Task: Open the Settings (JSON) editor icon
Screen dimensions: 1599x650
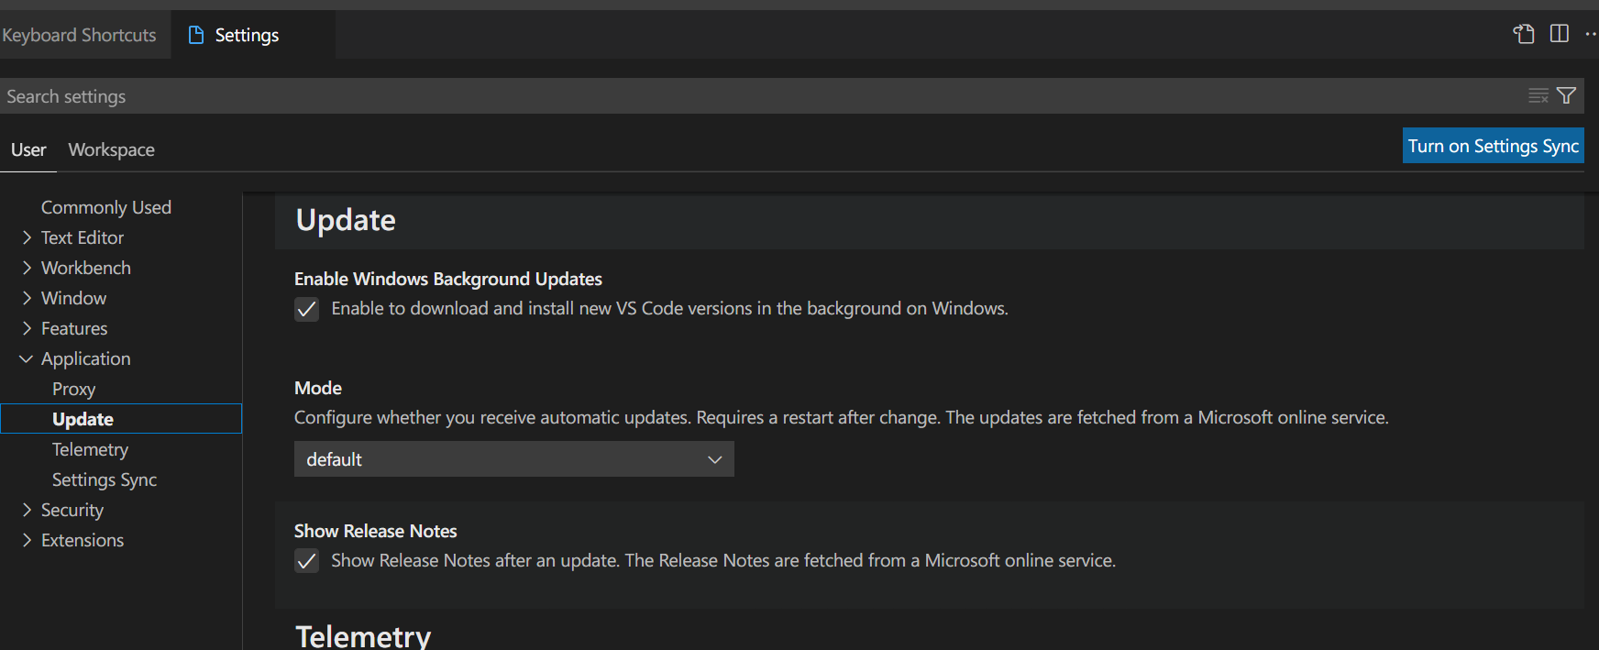Action: [1524, 34]
